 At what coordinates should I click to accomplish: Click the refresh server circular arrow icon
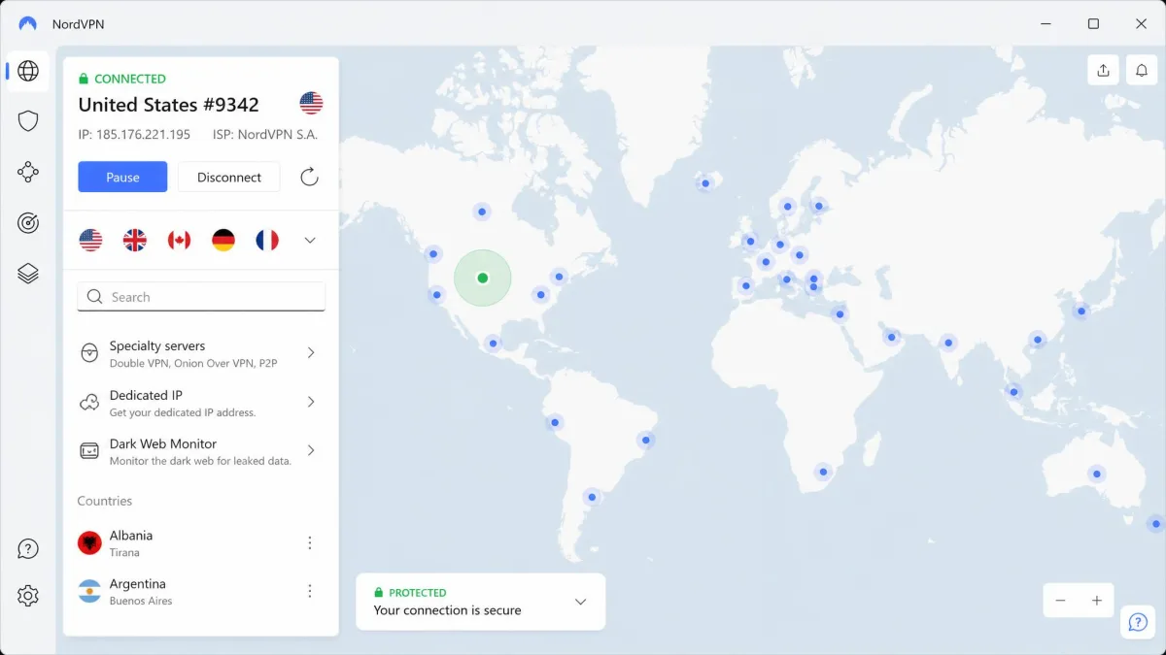click(309, 177)
